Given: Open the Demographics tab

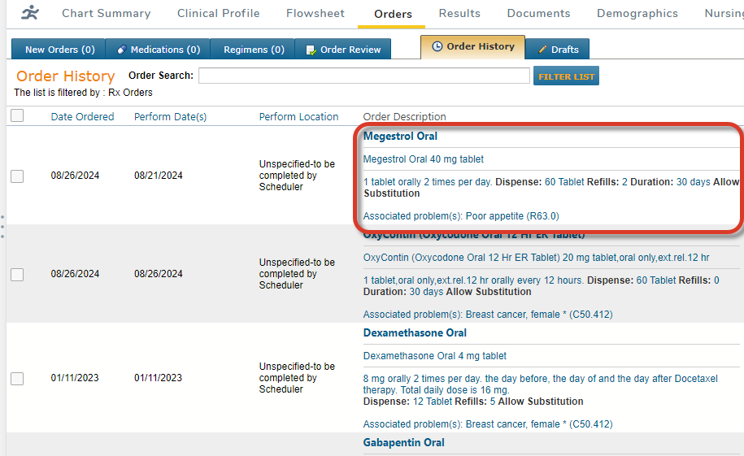Looking at the screenshot, I should point(637,13).
